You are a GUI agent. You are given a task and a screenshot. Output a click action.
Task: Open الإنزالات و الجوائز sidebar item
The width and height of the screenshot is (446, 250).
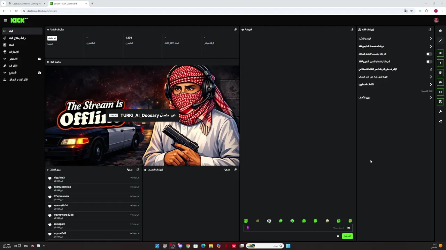(x=22, y=80)
